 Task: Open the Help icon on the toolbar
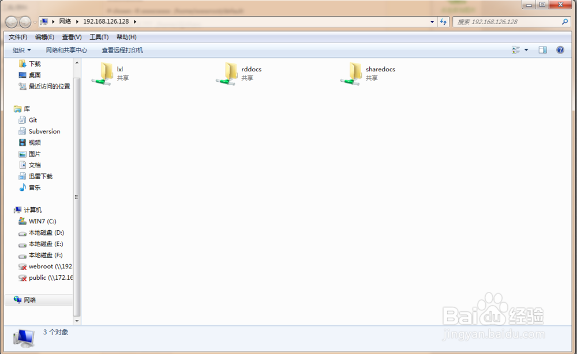click(x=559, y=50)
